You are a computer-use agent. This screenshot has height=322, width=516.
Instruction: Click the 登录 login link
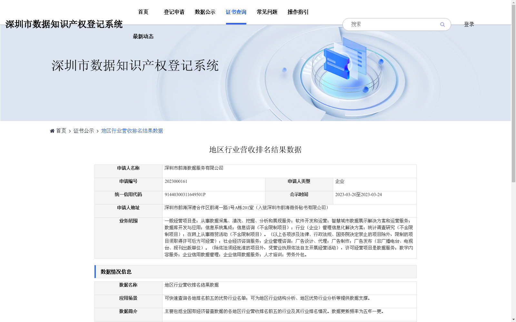469,24
